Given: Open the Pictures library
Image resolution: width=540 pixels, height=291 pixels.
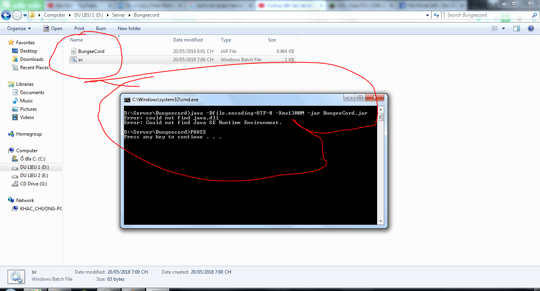Looking at the screenshot, I should point(28,109).
